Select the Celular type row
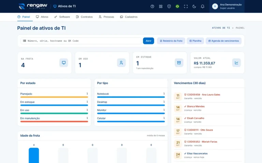The image size is (262, 163). [131, 120]
